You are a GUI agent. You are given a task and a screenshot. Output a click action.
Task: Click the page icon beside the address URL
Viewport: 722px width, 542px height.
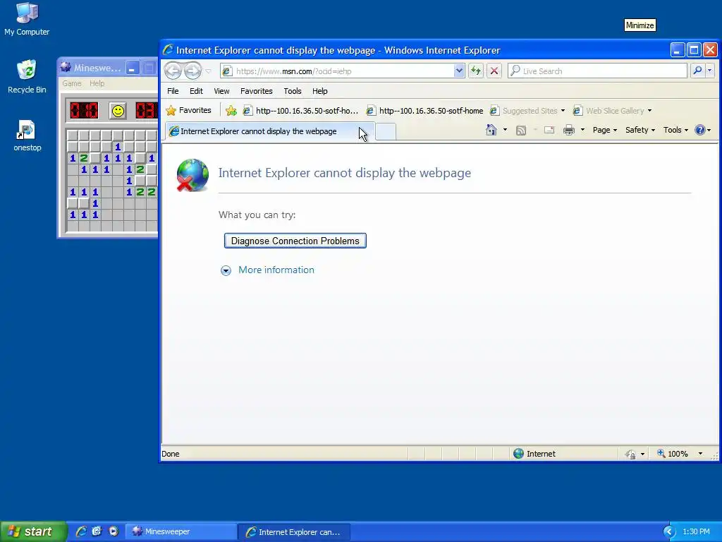pos(226,71)
